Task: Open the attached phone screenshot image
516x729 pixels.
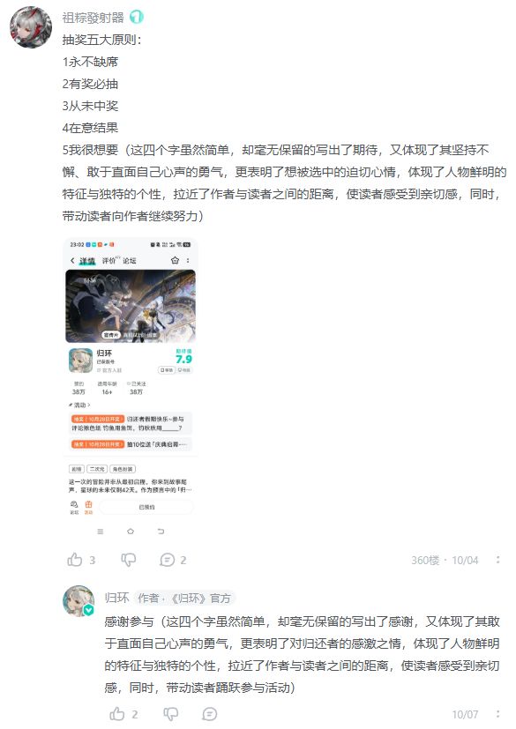Action: [x=131, y=388]
